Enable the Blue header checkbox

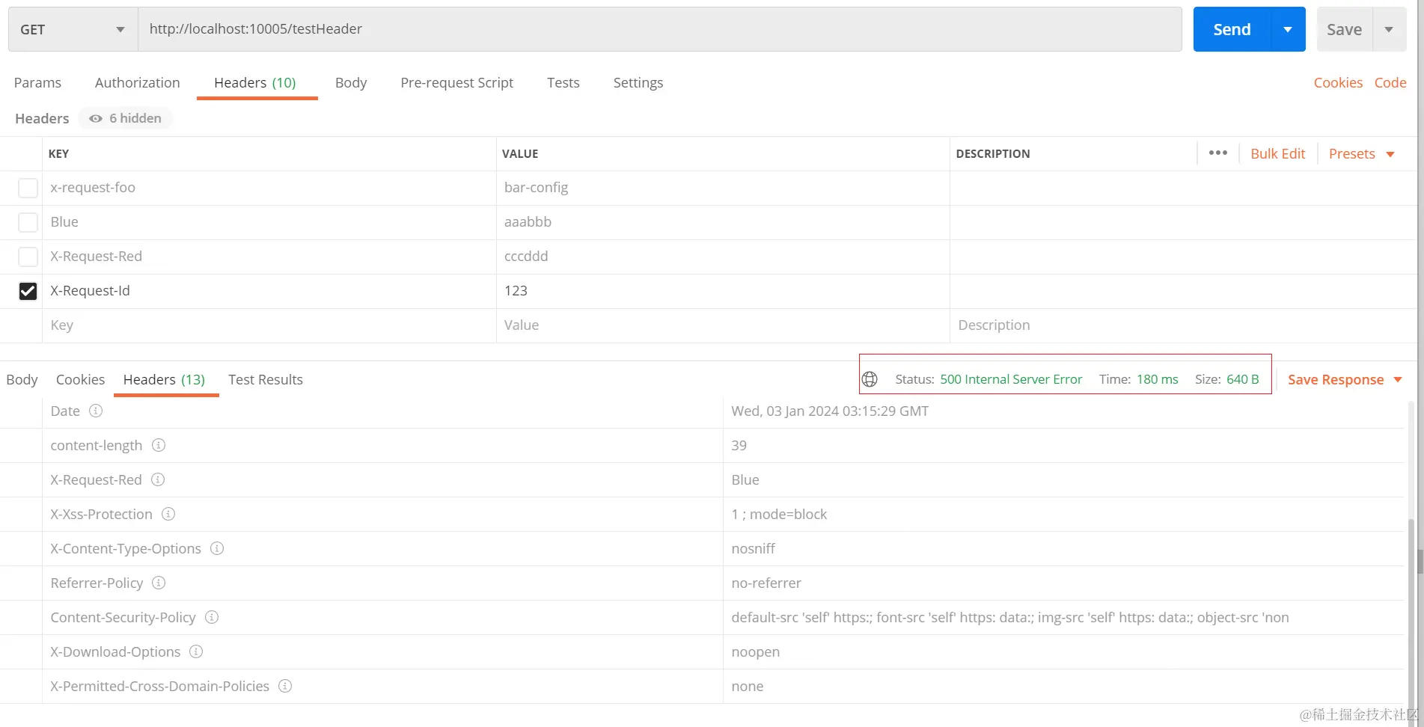(x=28, y=222)
